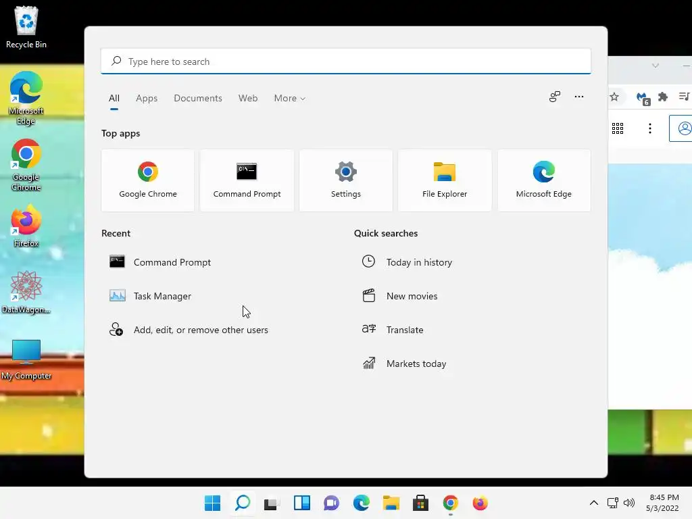The image size is (692, 519).
Task: Open Chrome Extensions puzzle icon
Action: pos(663,97)
